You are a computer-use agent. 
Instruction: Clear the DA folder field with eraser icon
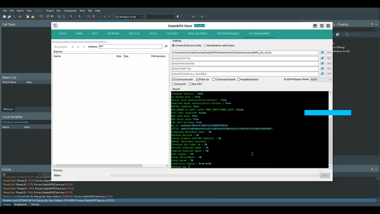pos(322,74)
